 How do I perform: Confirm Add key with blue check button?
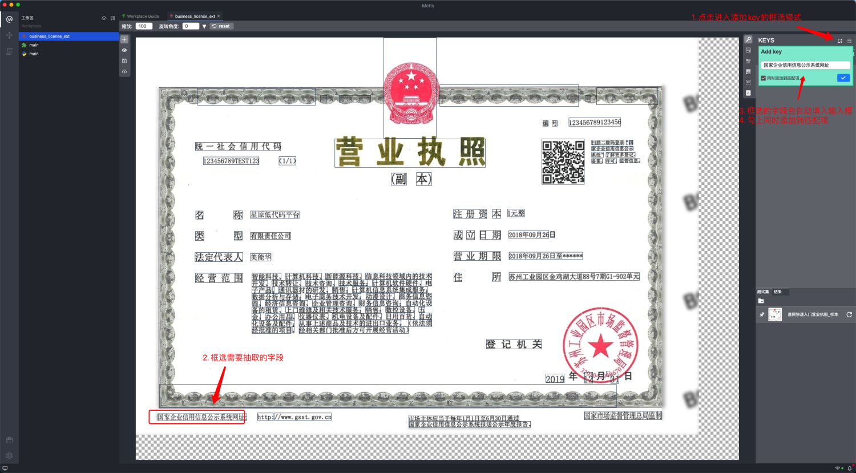click(843, 78)
